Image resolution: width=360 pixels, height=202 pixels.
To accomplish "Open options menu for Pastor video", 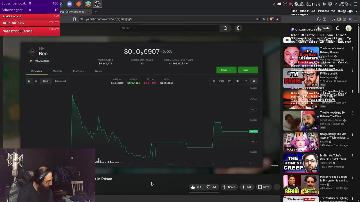I will pyautogui.click(x=352, y=177).
